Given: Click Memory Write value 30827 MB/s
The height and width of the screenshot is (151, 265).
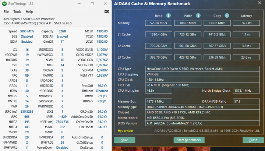Looking at the screenshot, I should (x=188, y=23).
